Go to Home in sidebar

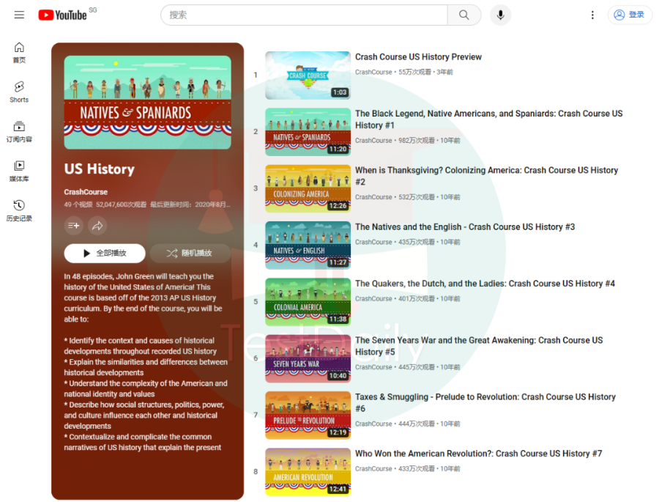click(19, 52)
